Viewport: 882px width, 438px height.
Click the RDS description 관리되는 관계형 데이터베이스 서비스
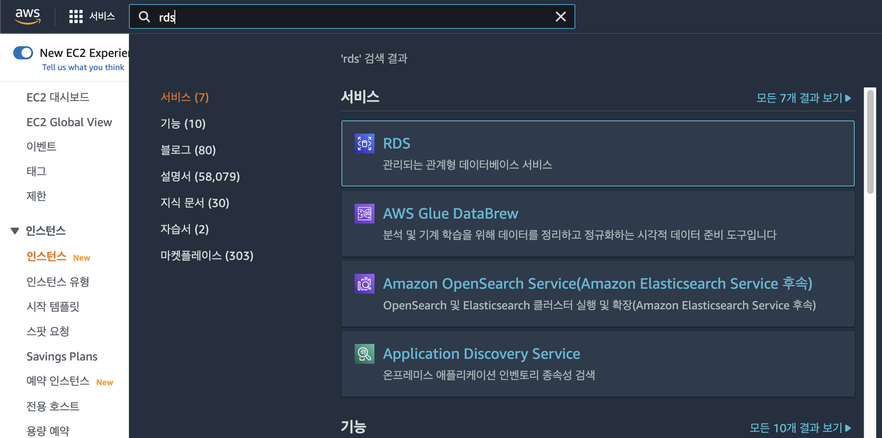pos(467,165)
